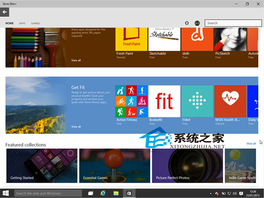Open Task View in the taskbar

(x=91, y=193)
